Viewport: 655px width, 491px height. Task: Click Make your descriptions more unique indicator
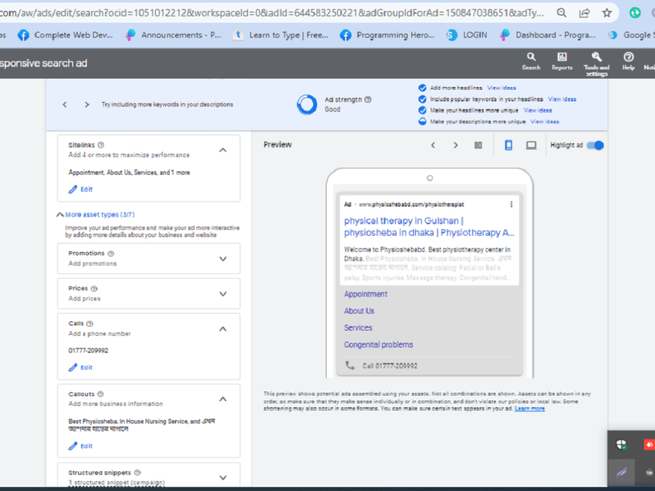pyautogui.click(x=422, y=122)
